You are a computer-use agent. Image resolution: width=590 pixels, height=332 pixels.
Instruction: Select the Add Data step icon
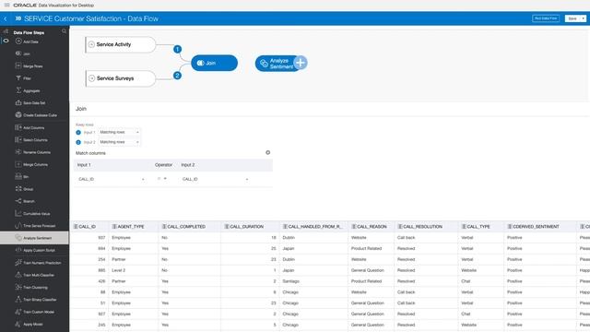point(18,41)
